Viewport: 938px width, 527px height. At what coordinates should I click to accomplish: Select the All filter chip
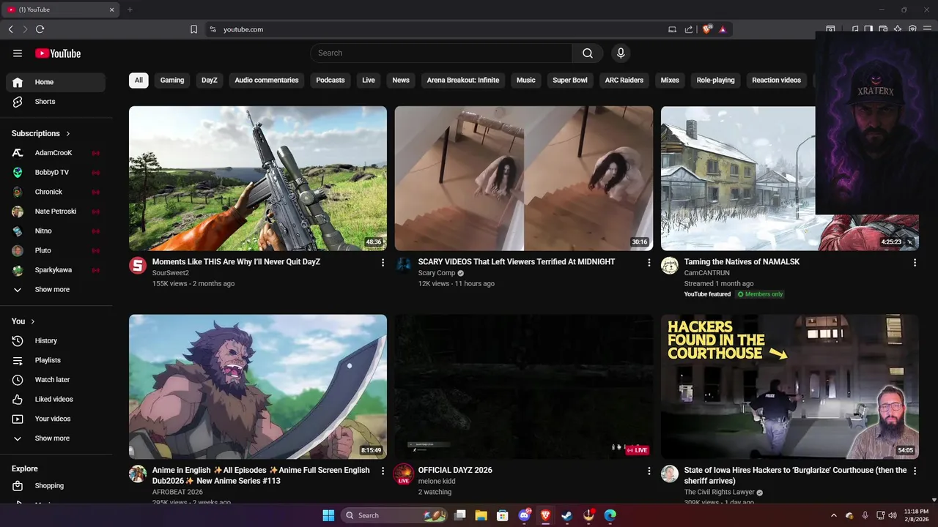tap(139, 80)
